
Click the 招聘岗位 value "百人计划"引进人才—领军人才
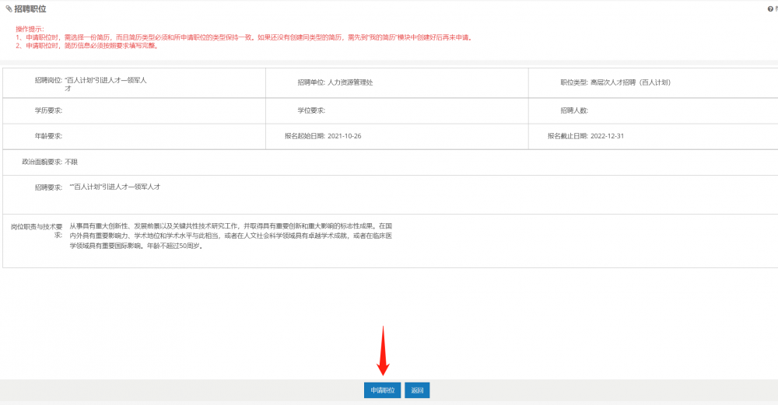pyautogui.click(x=106, y=83)
